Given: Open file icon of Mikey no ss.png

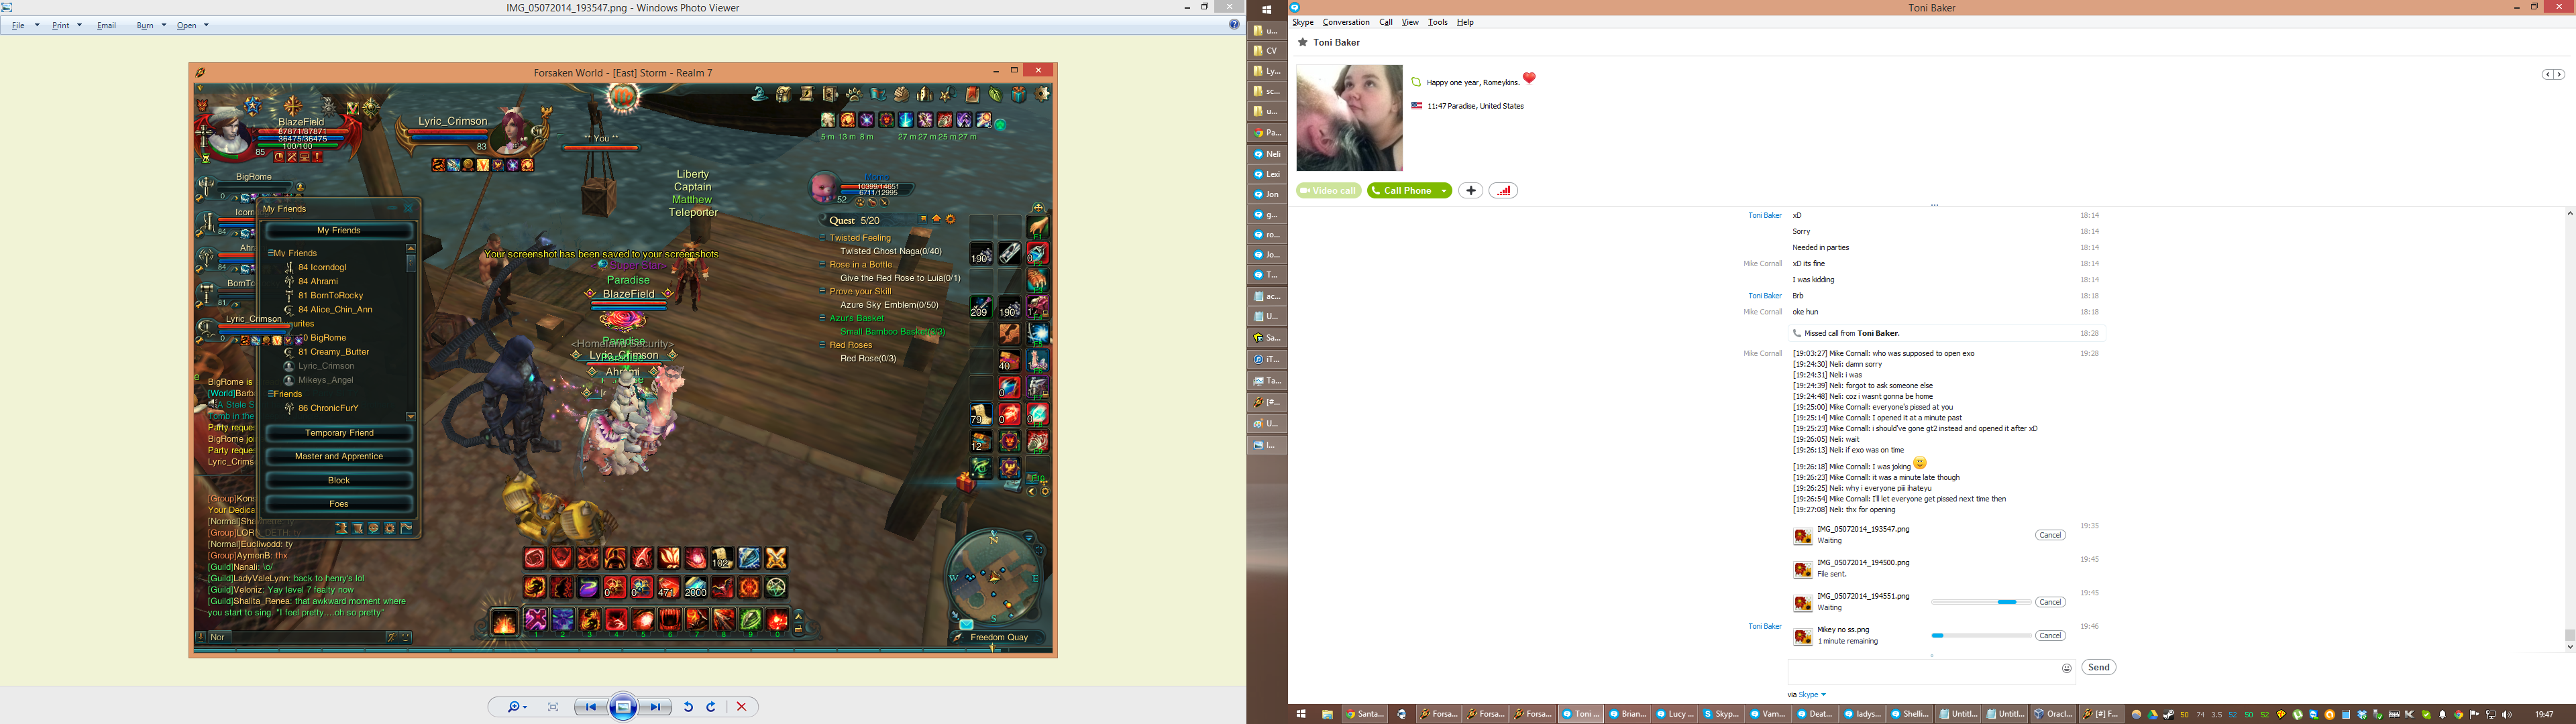Looking at the screenshot, I should click(x=1802, y=637).
